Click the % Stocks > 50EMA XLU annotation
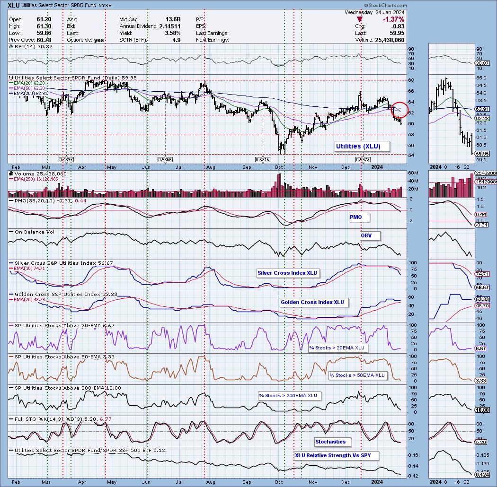 pos(358,375)
